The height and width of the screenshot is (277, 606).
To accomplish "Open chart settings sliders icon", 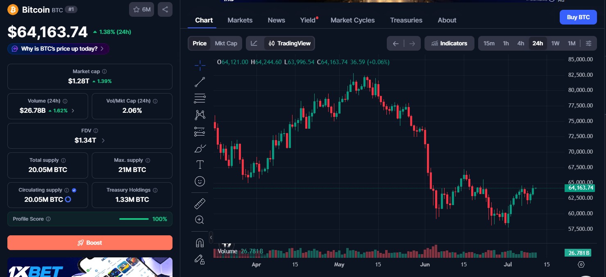I will 589,43.
